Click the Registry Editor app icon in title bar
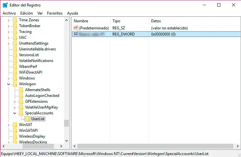This screenshot has height=157, width=241. click(5, 5)
